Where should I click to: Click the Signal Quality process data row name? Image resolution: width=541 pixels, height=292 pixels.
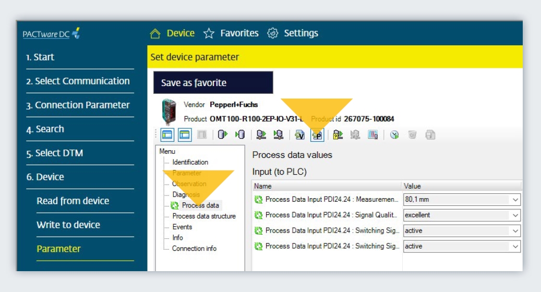click(x=331, y=215)
